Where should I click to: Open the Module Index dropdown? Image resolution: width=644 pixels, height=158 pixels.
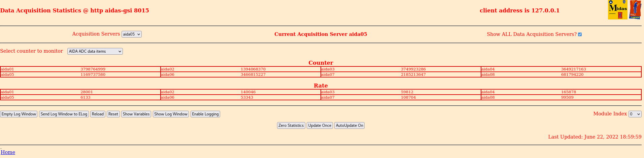click(635, 114)
